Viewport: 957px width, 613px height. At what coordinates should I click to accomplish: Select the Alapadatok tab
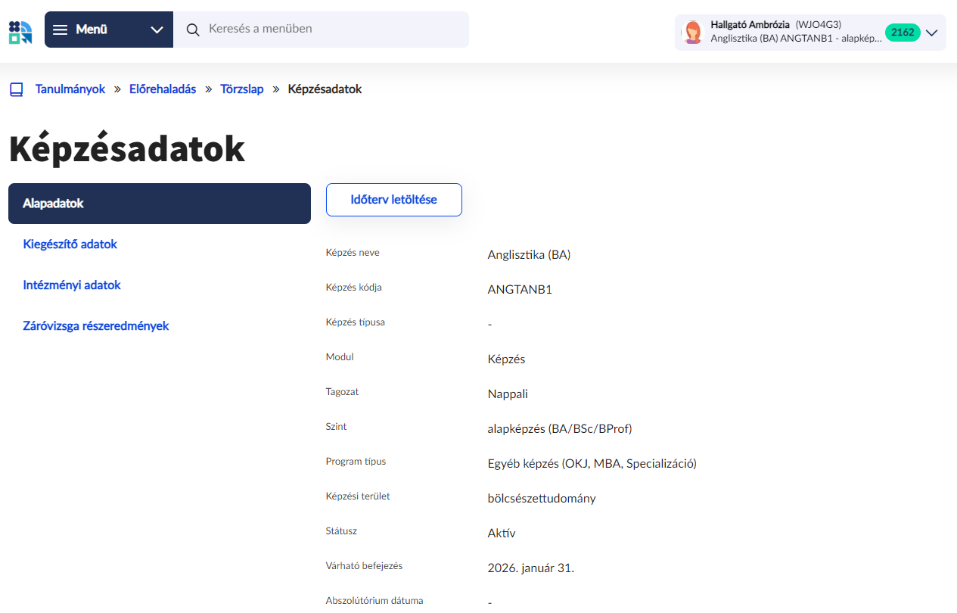pos(160,204)
